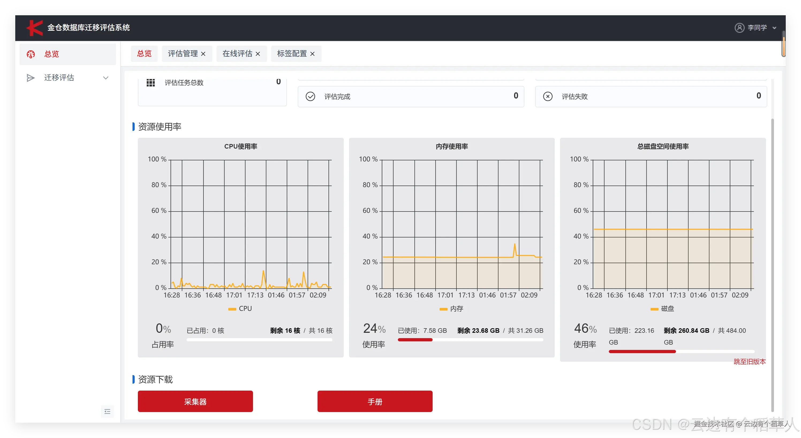Close the 评估管理 tab

(x=203, y=54)
